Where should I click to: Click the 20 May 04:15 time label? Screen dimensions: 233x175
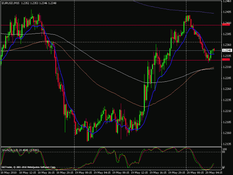tap(214, 173)
